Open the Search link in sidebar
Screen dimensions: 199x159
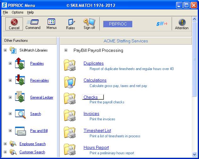click(36, 113)
